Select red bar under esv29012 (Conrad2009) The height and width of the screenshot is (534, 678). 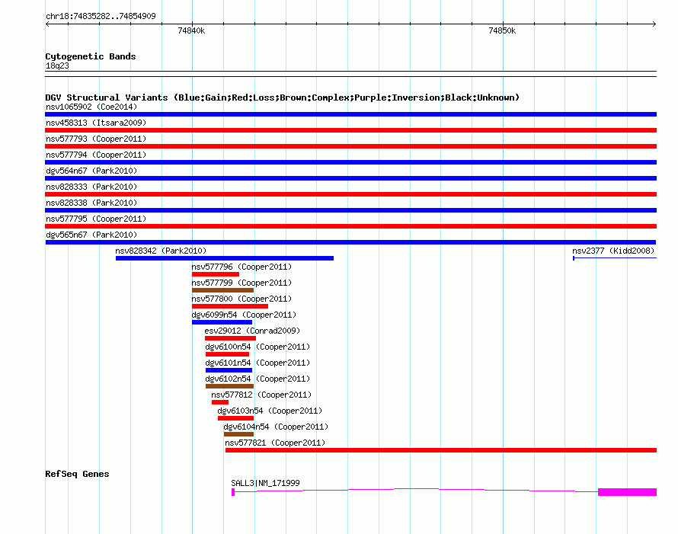click(x=231, y=338)
